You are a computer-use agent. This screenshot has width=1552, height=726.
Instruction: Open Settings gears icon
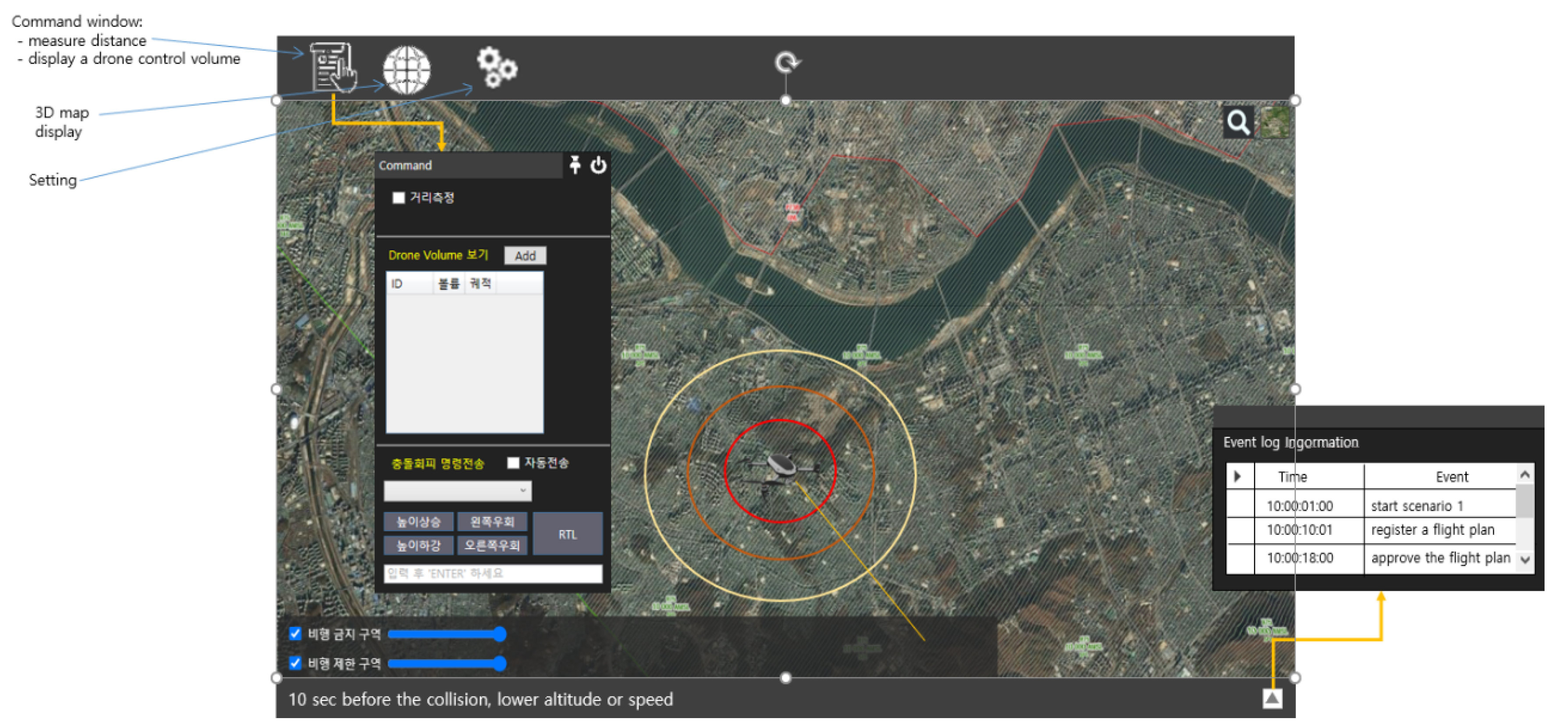pyautogui.click(x=496, y=67)
